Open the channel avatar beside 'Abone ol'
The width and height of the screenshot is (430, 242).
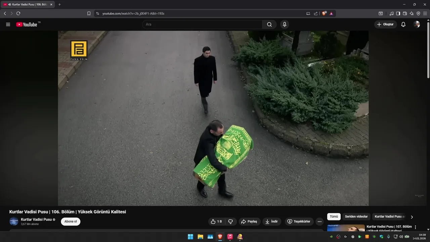pyautogui.click(x=14, y=221)
